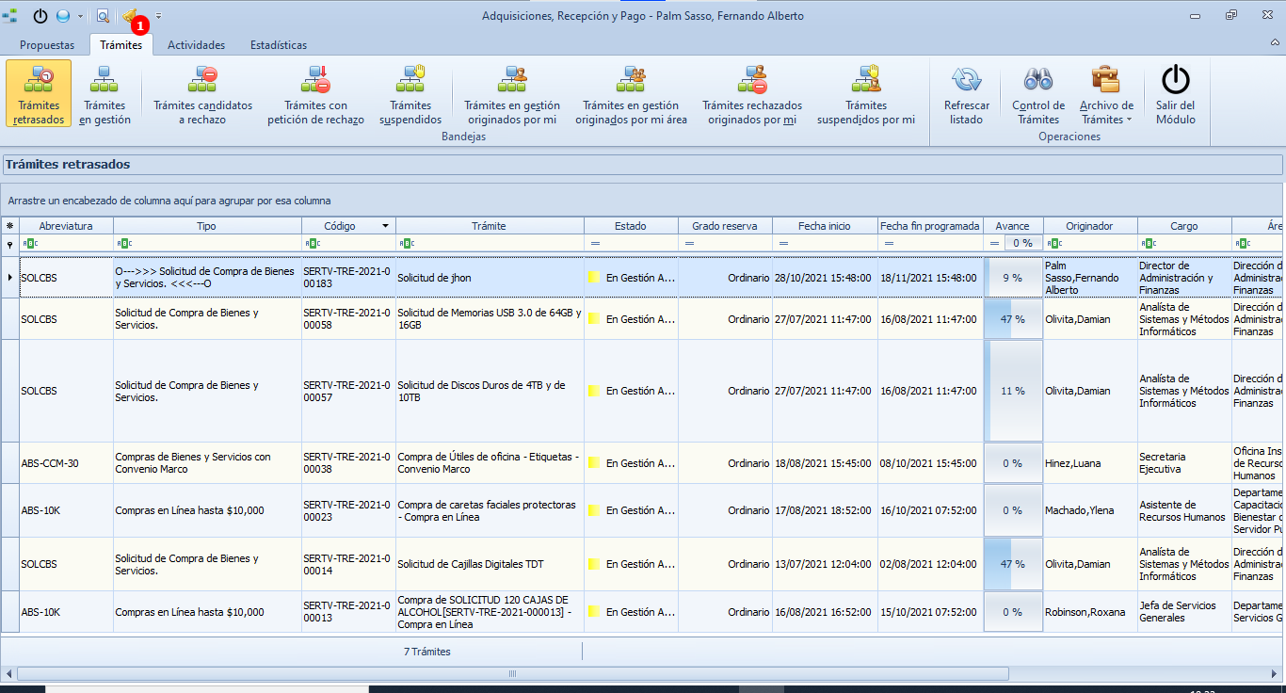
Task: Select the Solicitud de Discos Duros row
Action: (643, 391)
